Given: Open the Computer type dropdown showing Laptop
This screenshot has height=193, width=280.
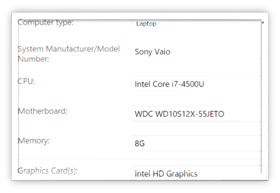Looking at the screenshot, I should click(199, 23).
